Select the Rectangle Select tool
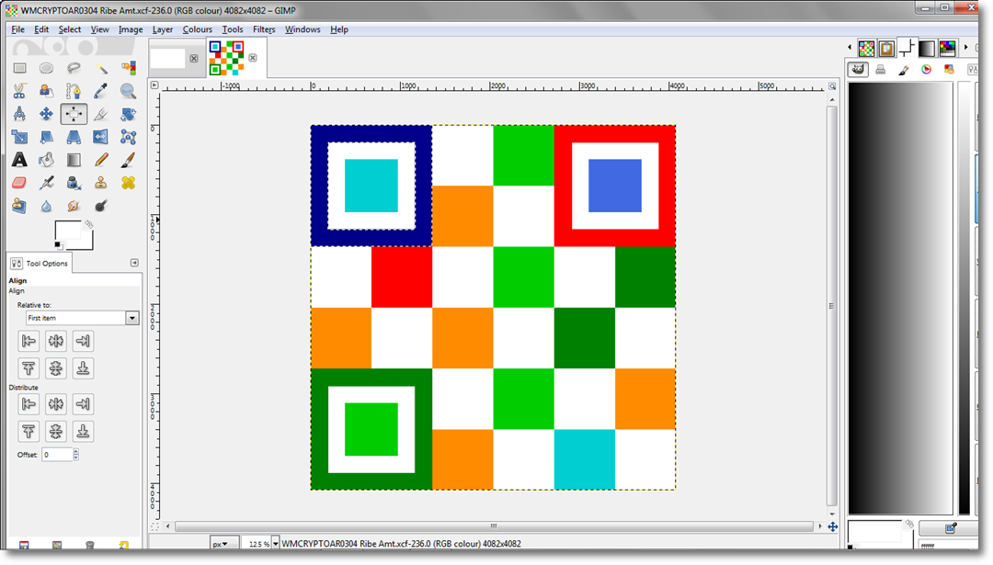Screen dimensions: 993x565 click(x=19, y=68)
